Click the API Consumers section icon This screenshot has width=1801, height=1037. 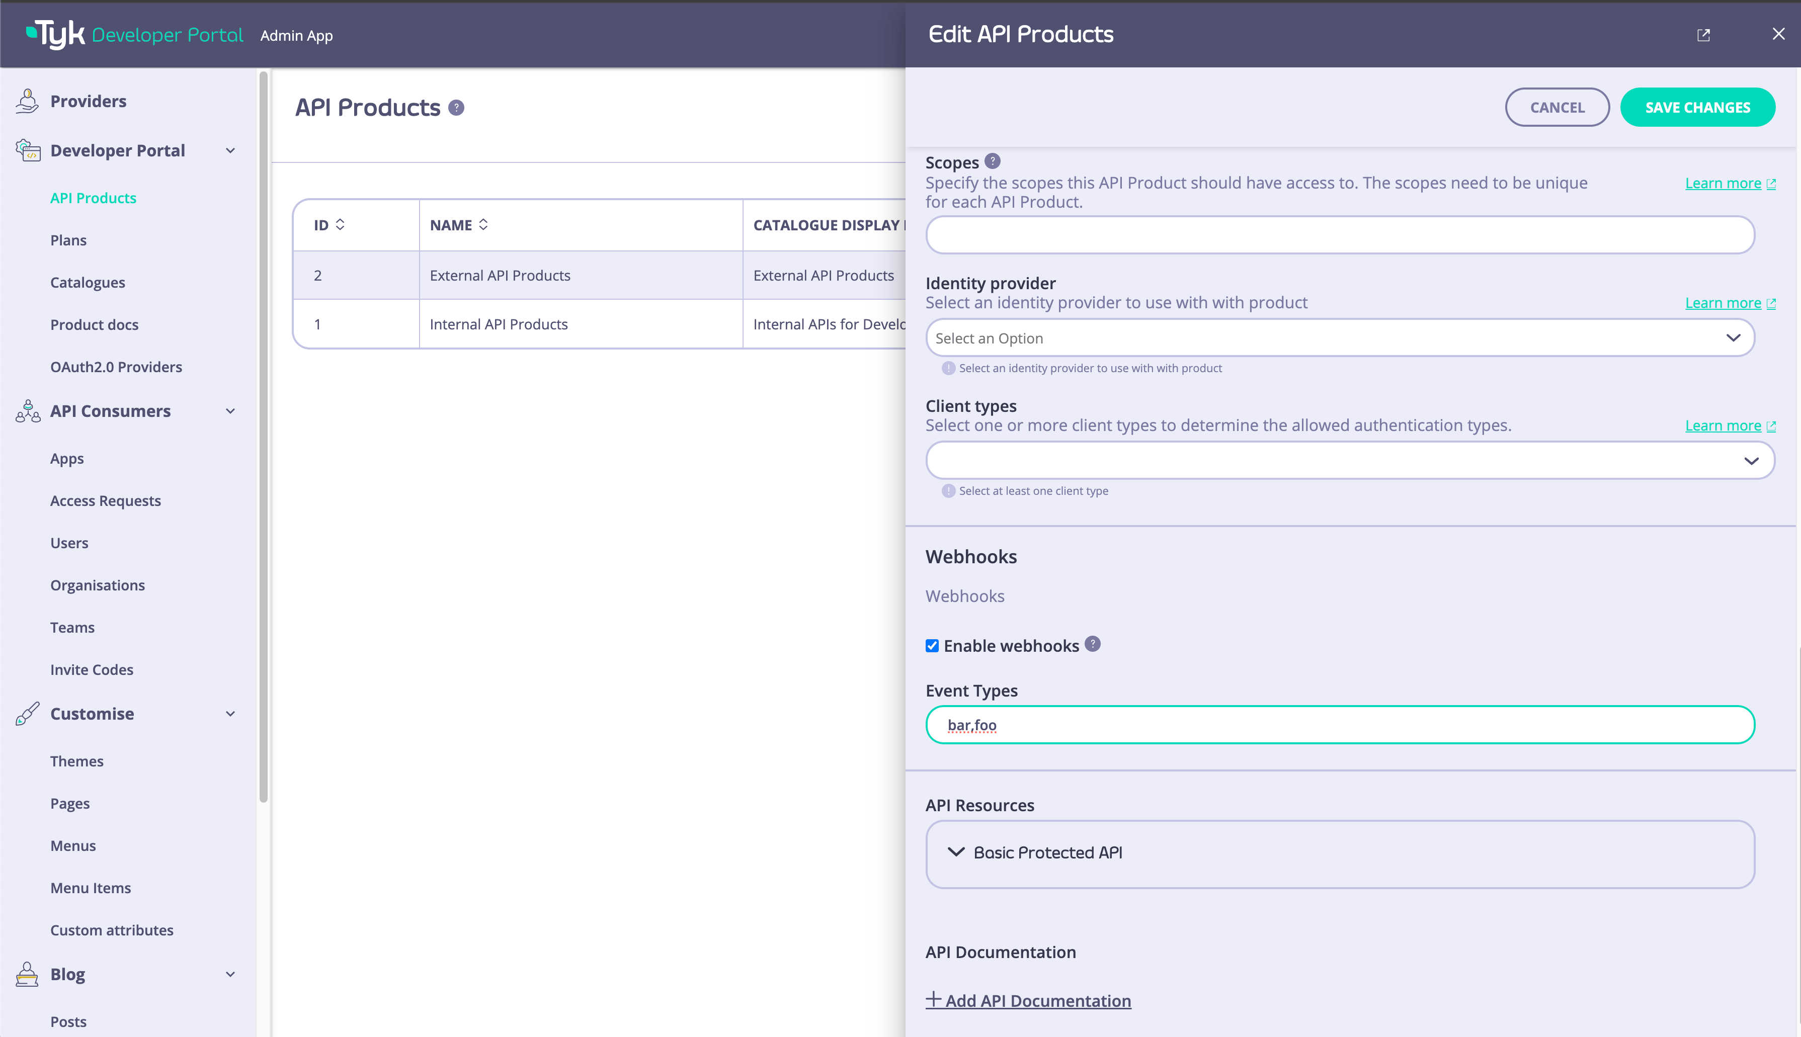28,411
